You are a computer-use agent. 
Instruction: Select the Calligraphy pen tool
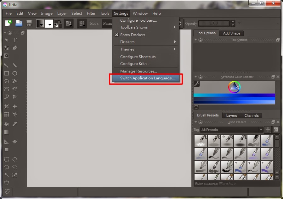tap(15, 48)
